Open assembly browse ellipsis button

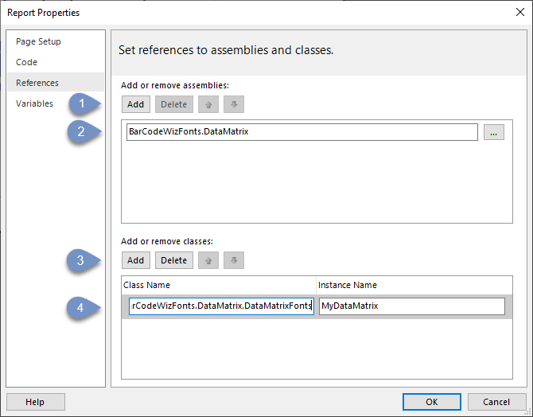pyautogui.click(x=494, y=132)
